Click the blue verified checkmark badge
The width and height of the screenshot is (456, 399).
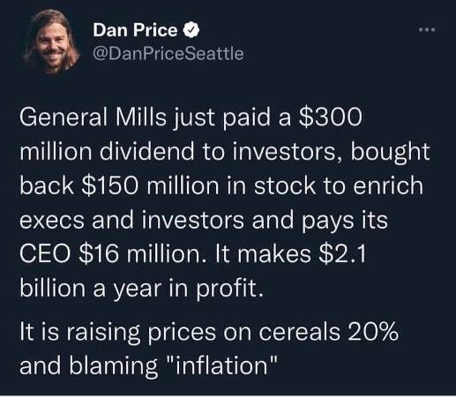tap(191, 29)
